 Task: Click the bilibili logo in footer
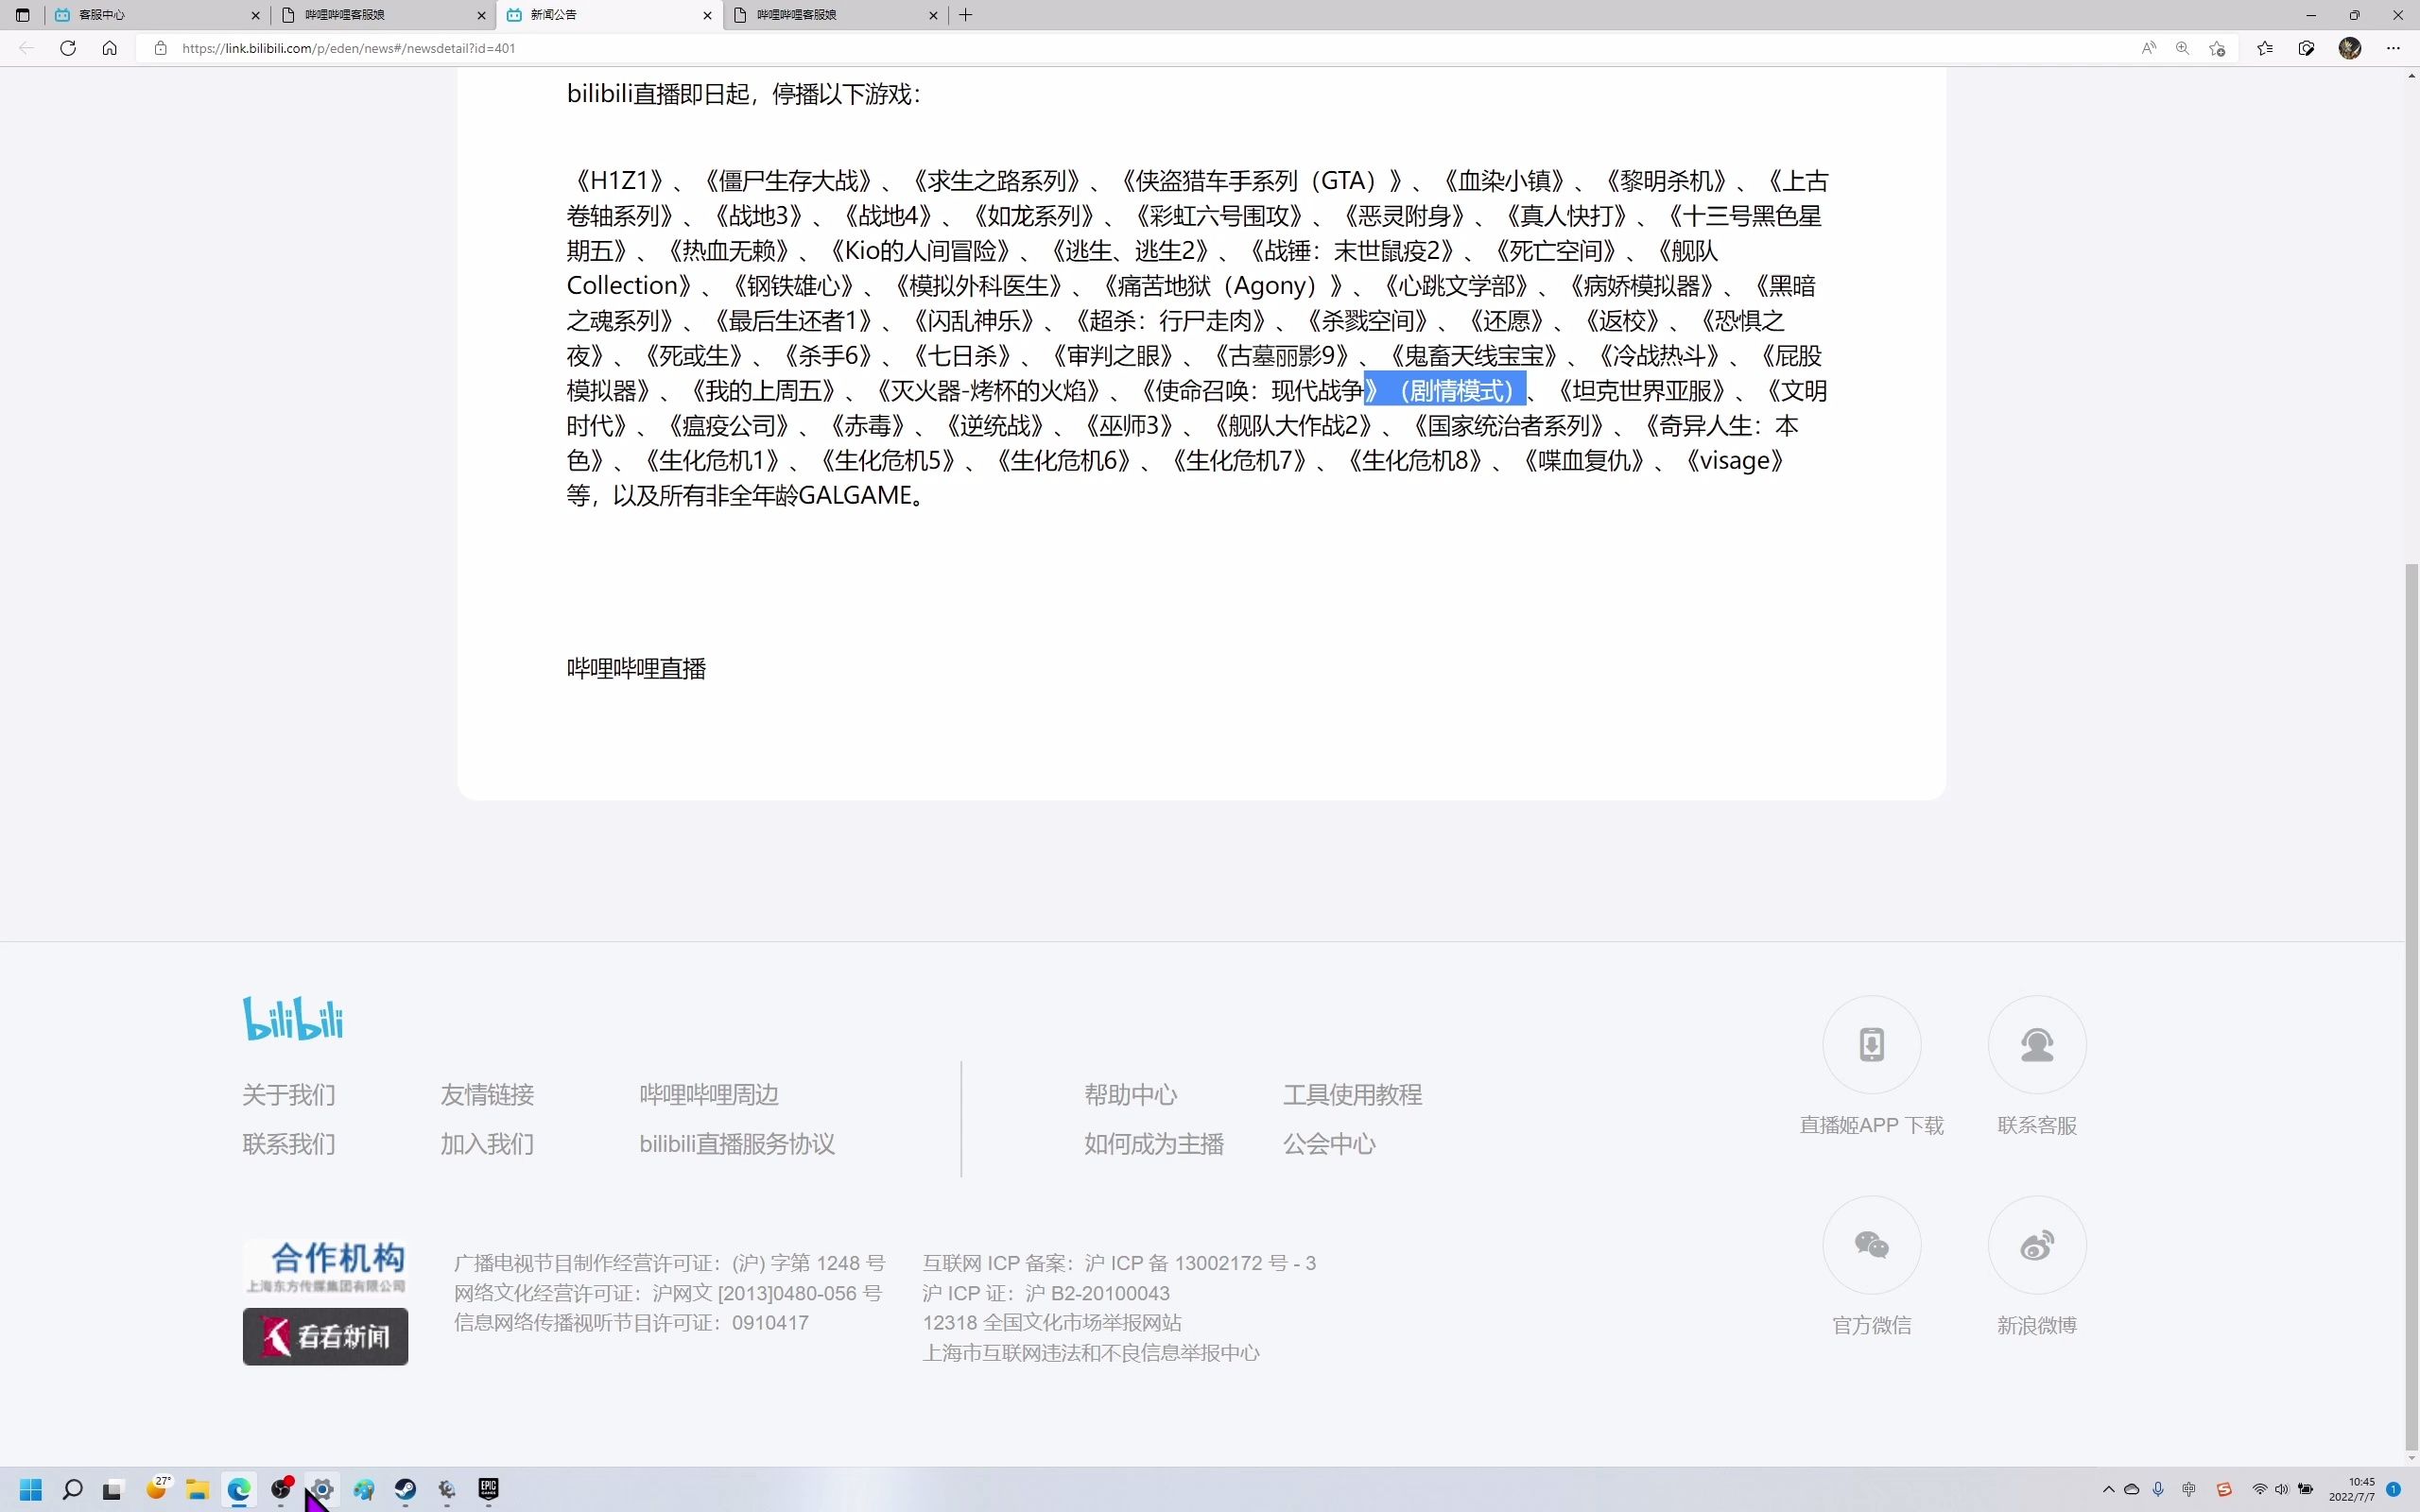point(293,1018)
